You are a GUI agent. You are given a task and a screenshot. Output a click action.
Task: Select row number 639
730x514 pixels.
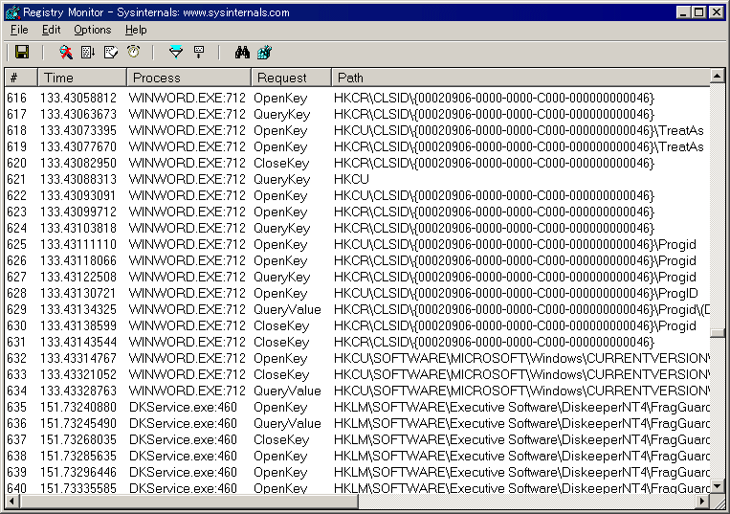click(x=17, y=473)
